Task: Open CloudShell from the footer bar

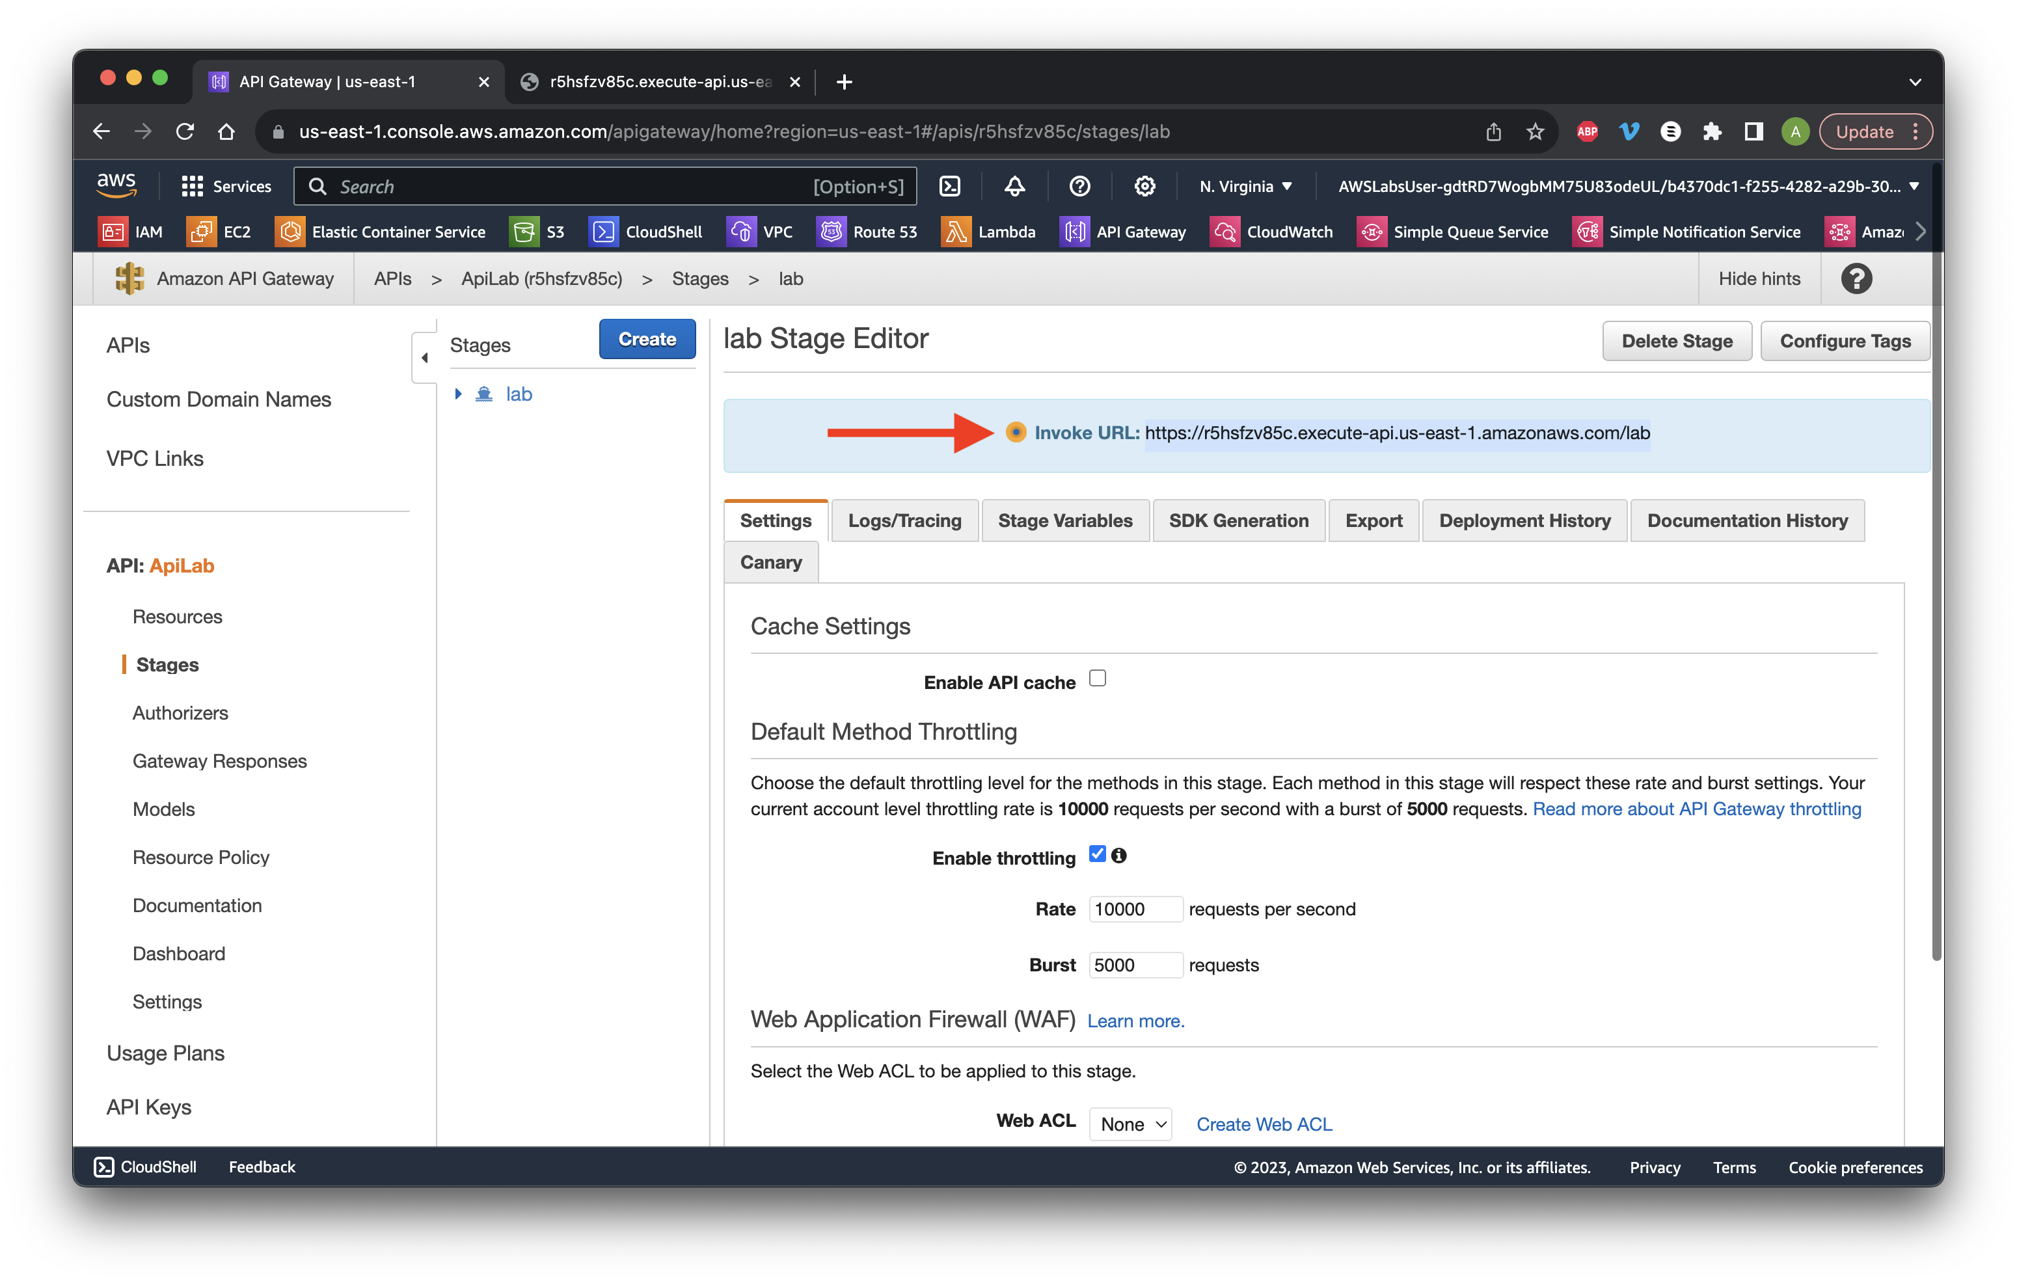Action: click(x=145, y=1167)
